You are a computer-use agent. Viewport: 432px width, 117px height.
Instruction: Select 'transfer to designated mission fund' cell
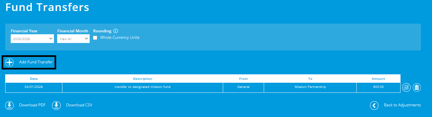coord(143,88)
